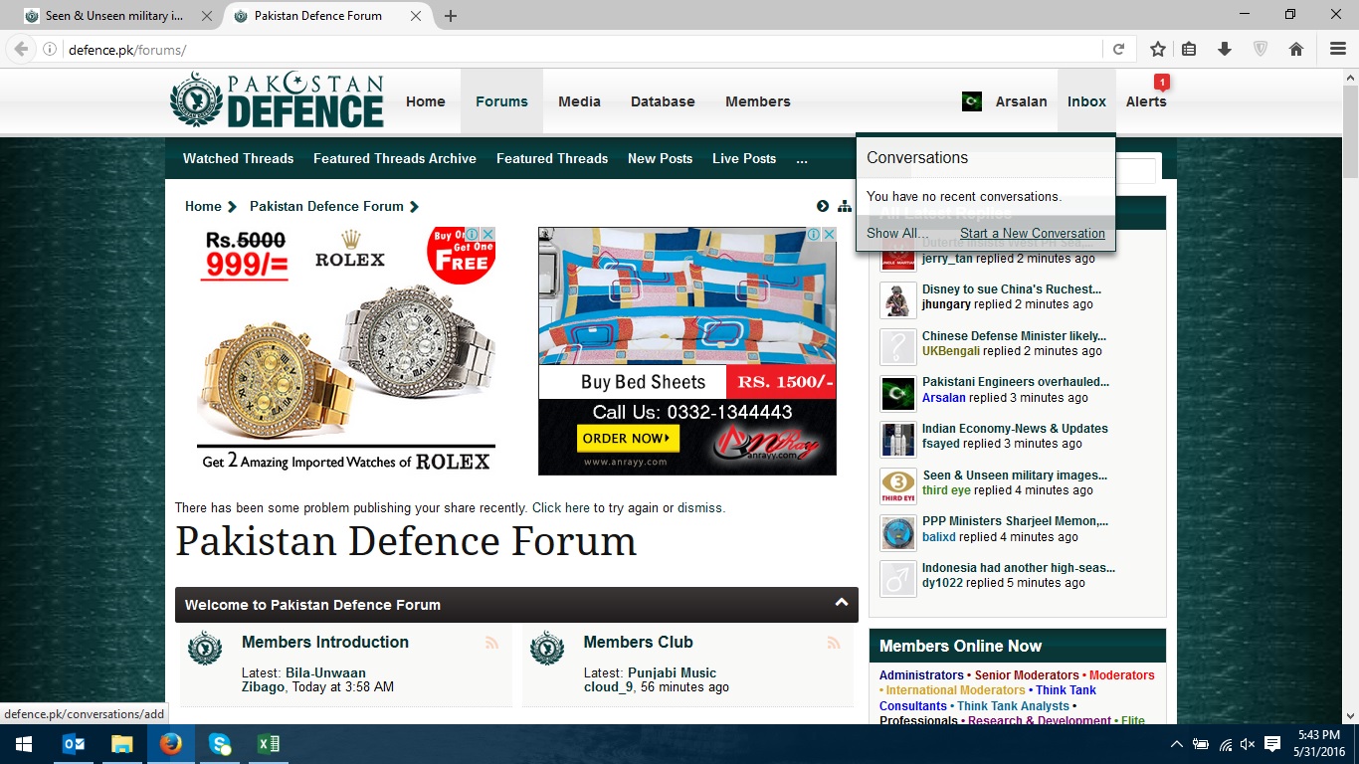Open the Arsalan account menu

click(x=1022, y=101)
